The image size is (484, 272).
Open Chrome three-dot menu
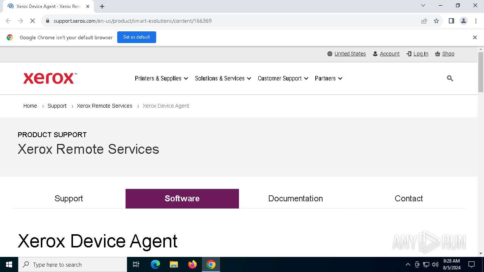pyautogui.click(x=475, y=21)
